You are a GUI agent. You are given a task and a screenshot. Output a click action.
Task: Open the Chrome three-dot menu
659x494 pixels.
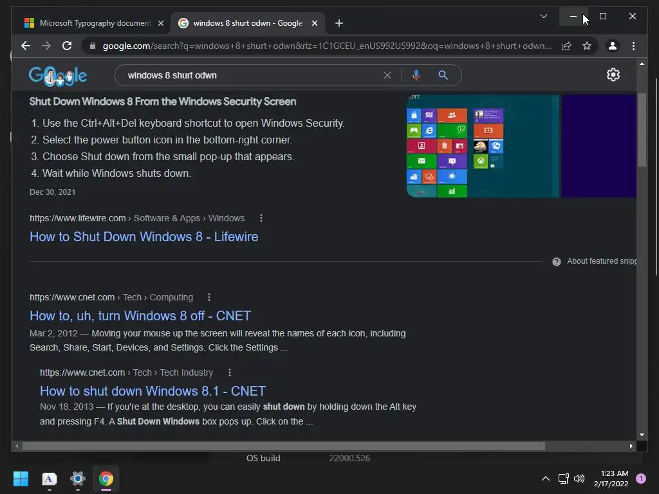(633, 46)
